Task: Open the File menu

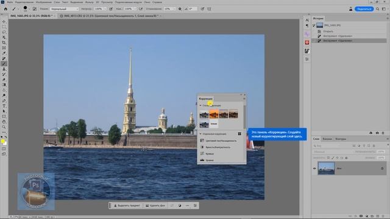Action: 10,2
